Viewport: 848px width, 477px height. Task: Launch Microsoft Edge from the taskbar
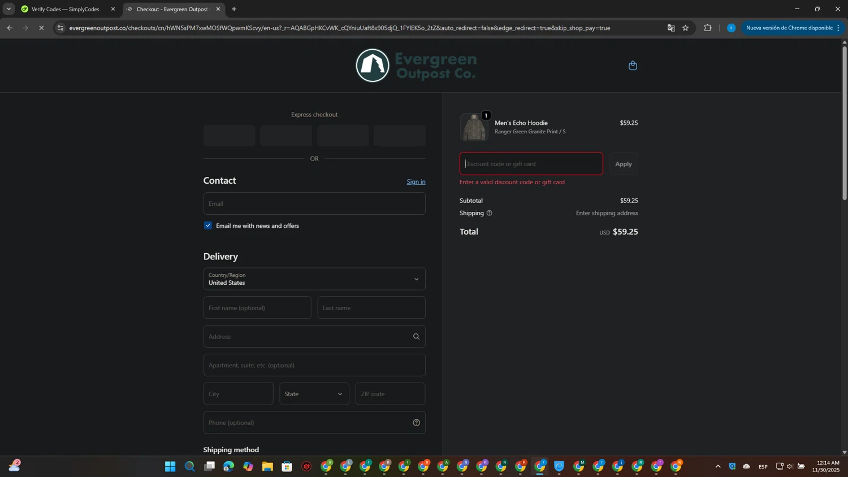(x=228, y=466)
